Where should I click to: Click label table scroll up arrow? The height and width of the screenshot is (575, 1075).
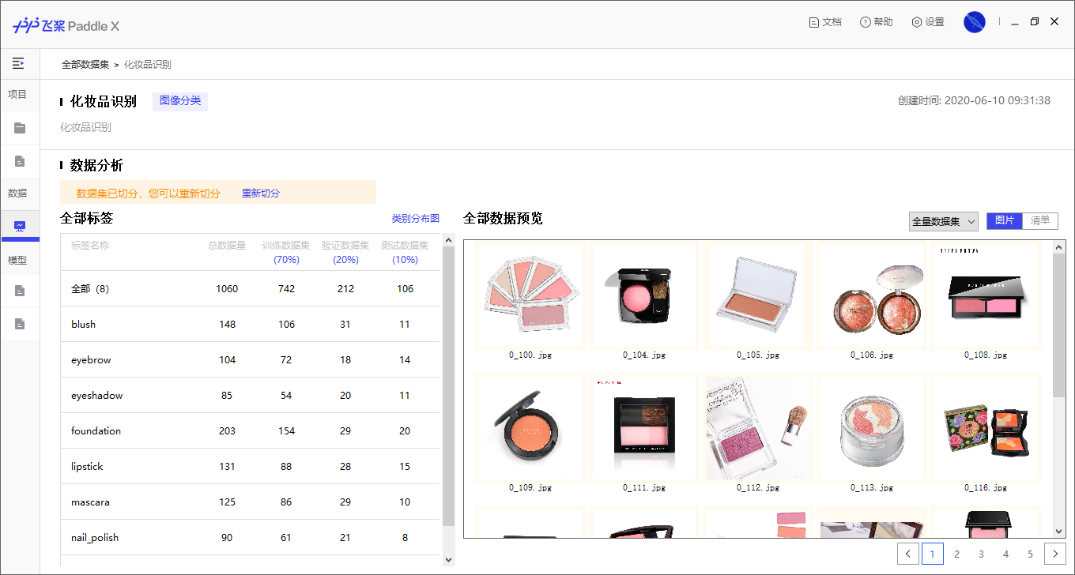[x=448, y=240]
